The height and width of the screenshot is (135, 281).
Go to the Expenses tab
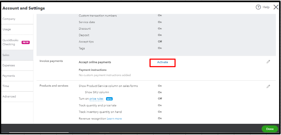pyautogui.click(x=9, y=65)
